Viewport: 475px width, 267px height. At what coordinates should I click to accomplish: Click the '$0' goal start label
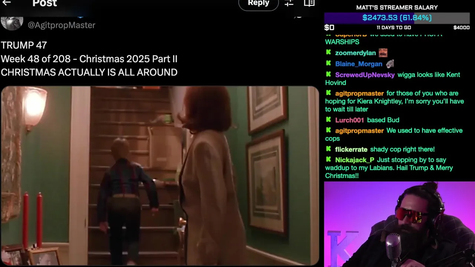(x=330, y=27)
